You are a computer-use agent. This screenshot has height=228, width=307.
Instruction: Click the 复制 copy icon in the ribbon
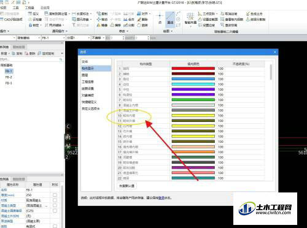click(x=99, y=13)
